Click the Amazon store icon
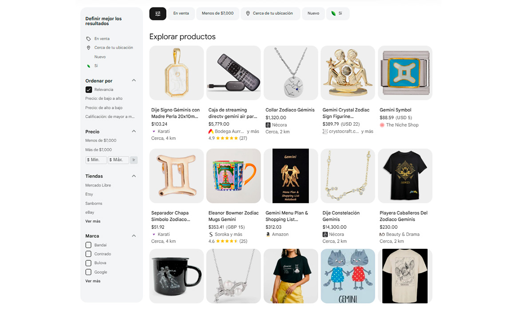 (x=268, y=235)
